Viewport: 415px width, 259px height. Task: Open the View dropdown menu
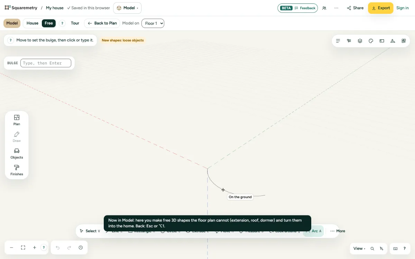click(359, 249)
